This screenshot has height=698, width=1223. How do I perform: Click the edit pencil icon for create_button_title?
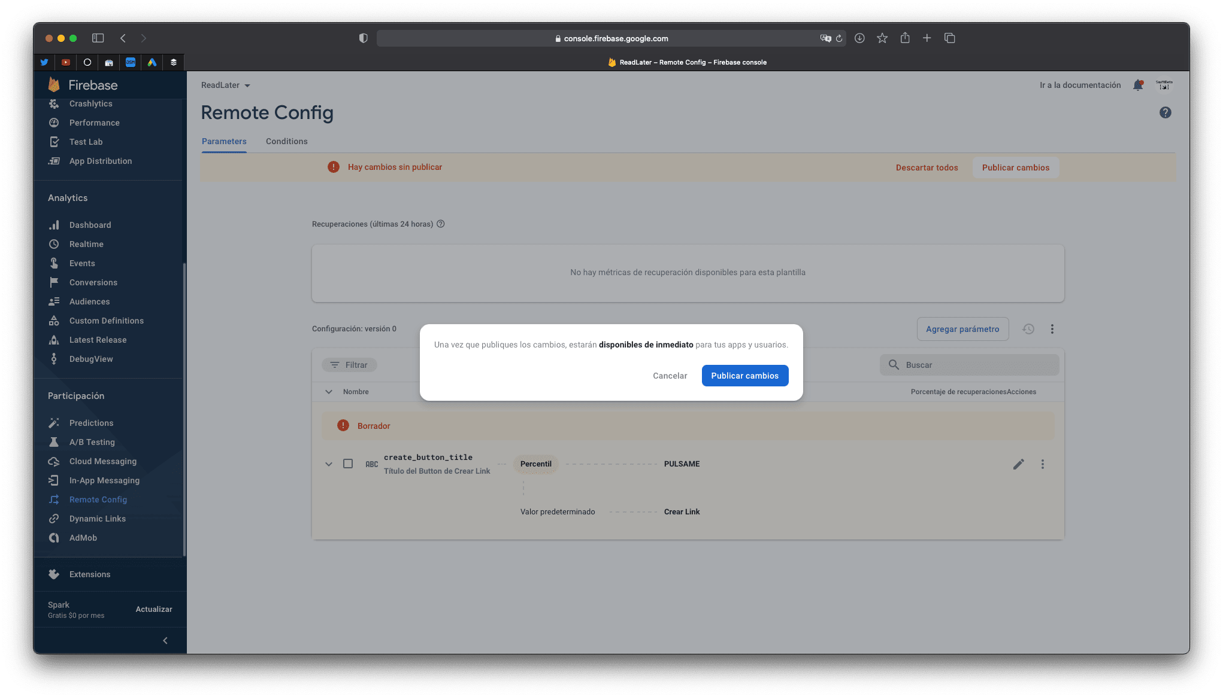(1018, 464)
